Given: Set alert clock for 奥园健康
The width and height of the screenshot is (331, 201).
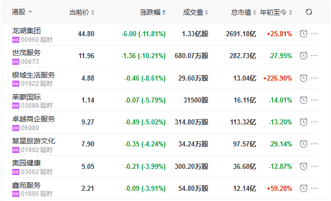Looking at the screenshot, I should click(303, 166).
